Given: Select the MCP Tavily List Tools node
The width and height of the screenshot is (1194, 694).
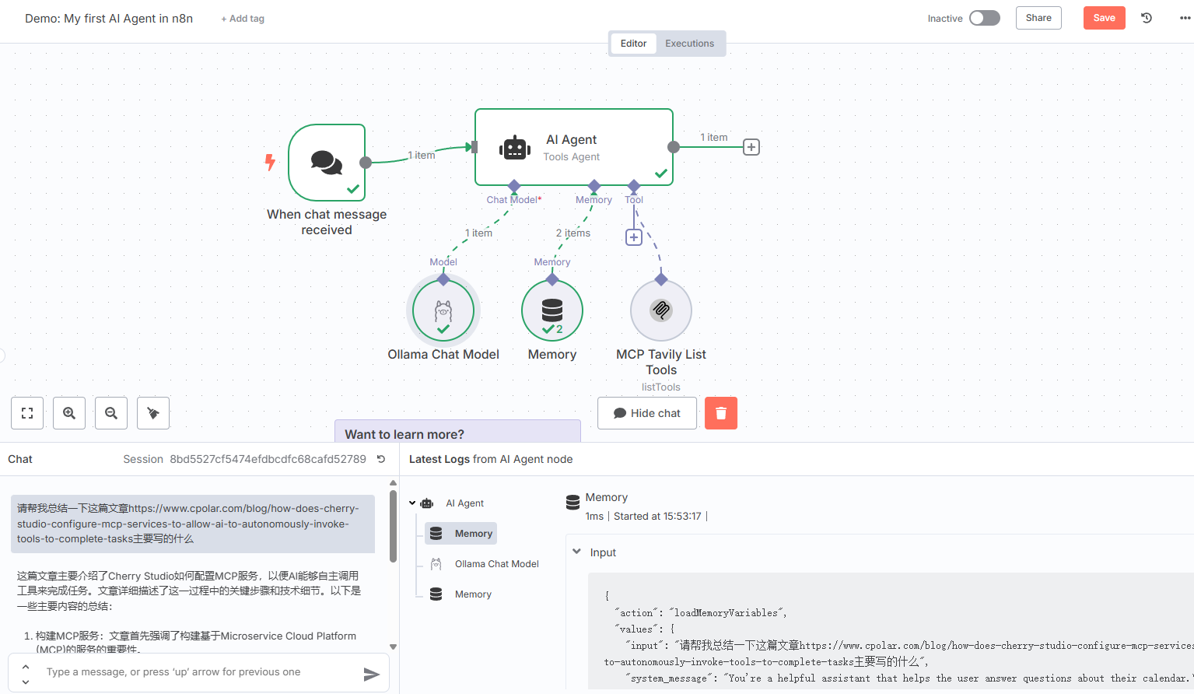Looking at the screenshot, I should (661, 310).
